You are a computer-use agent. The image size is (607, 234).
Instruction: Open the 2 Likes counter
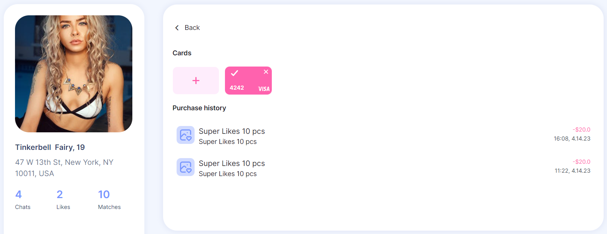point(63,200)
